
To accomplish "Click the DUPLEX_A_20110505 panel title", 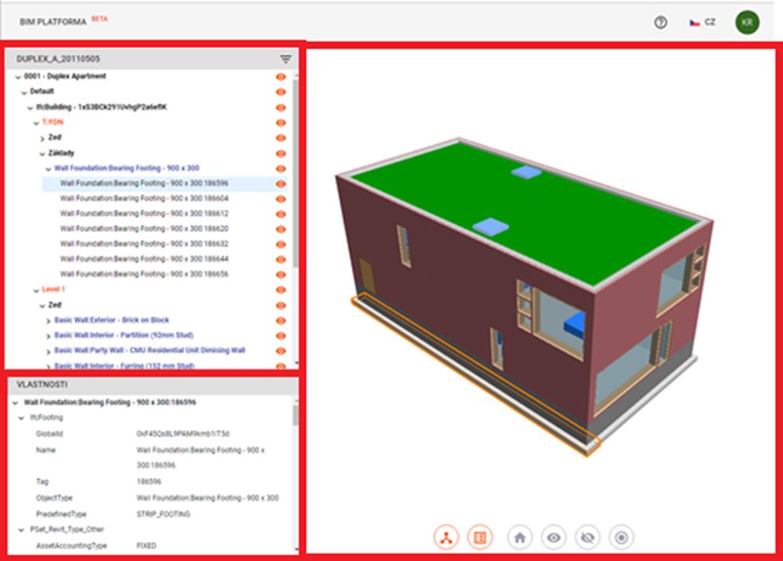I will tap(58, 59).
